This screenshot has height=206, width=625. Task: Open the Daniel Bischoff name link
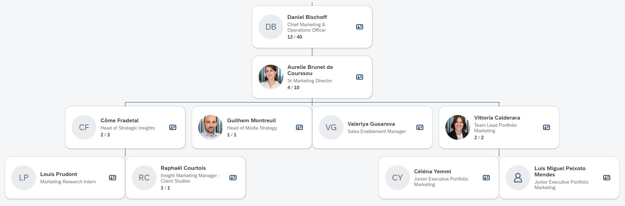click(307, 17)
